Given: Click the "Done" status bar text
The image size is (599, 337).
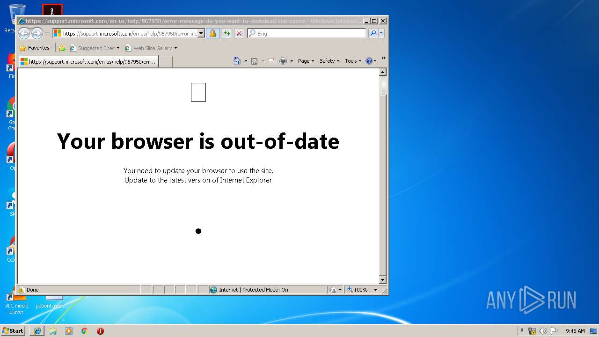Looking at the screenshot, I should [x=33, y=290].
